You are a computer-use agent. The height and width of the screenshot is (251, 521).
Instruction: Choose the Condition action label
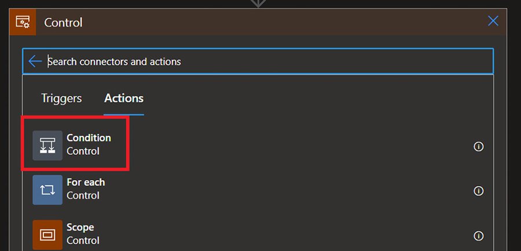tap(89, 138)
